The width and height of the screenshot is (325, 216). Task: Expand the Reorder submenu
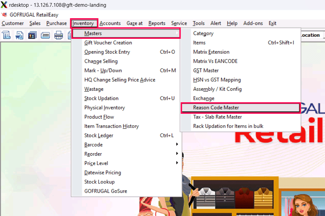click(126, 154)
